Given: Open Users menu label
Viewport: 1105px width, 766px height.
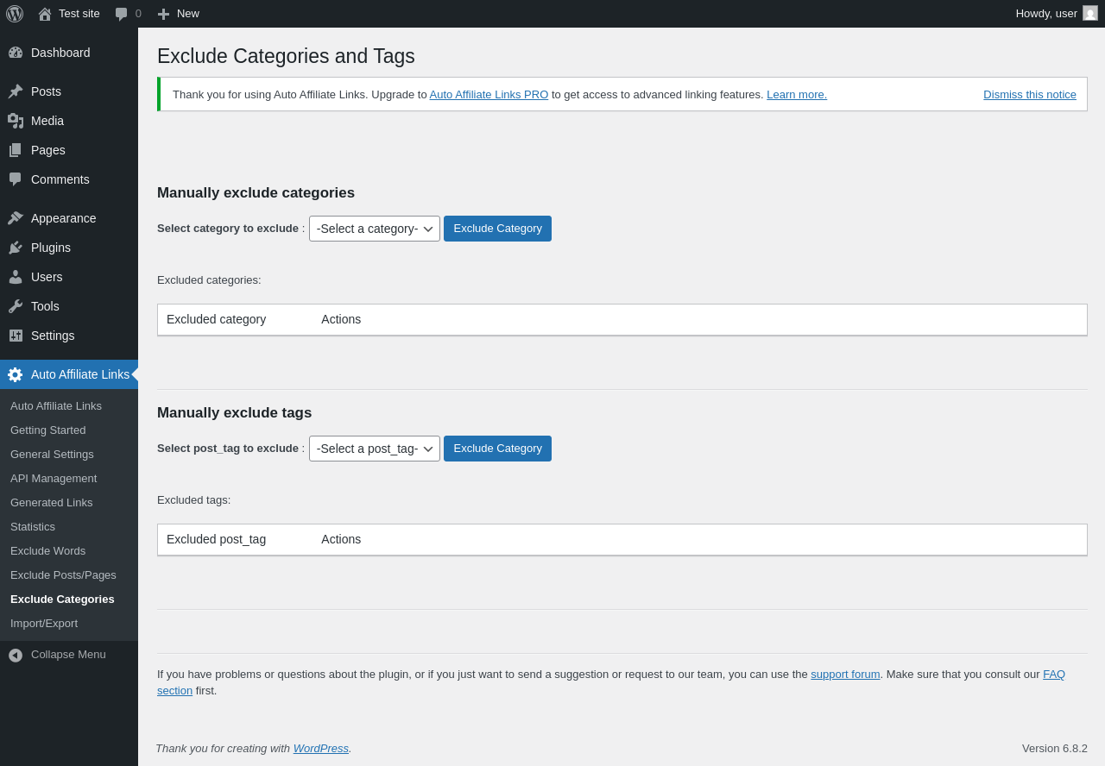Looking at the screenshot, I should tap(47, 277).
